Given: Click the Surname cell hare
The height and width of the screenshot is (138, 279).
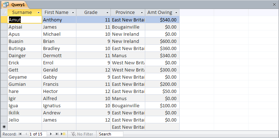Looking at the screenshot, I should pyautogui.click(x=25, y=92).
